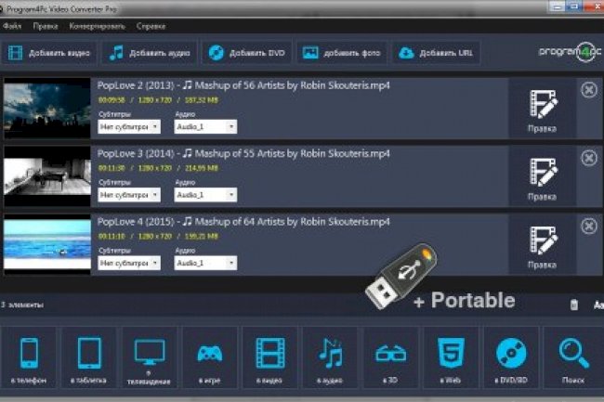The height and width of the screenshot is (402, 604).
Task: Click the PopLove 4 (2015) file title
Action: tap(243, 222)
